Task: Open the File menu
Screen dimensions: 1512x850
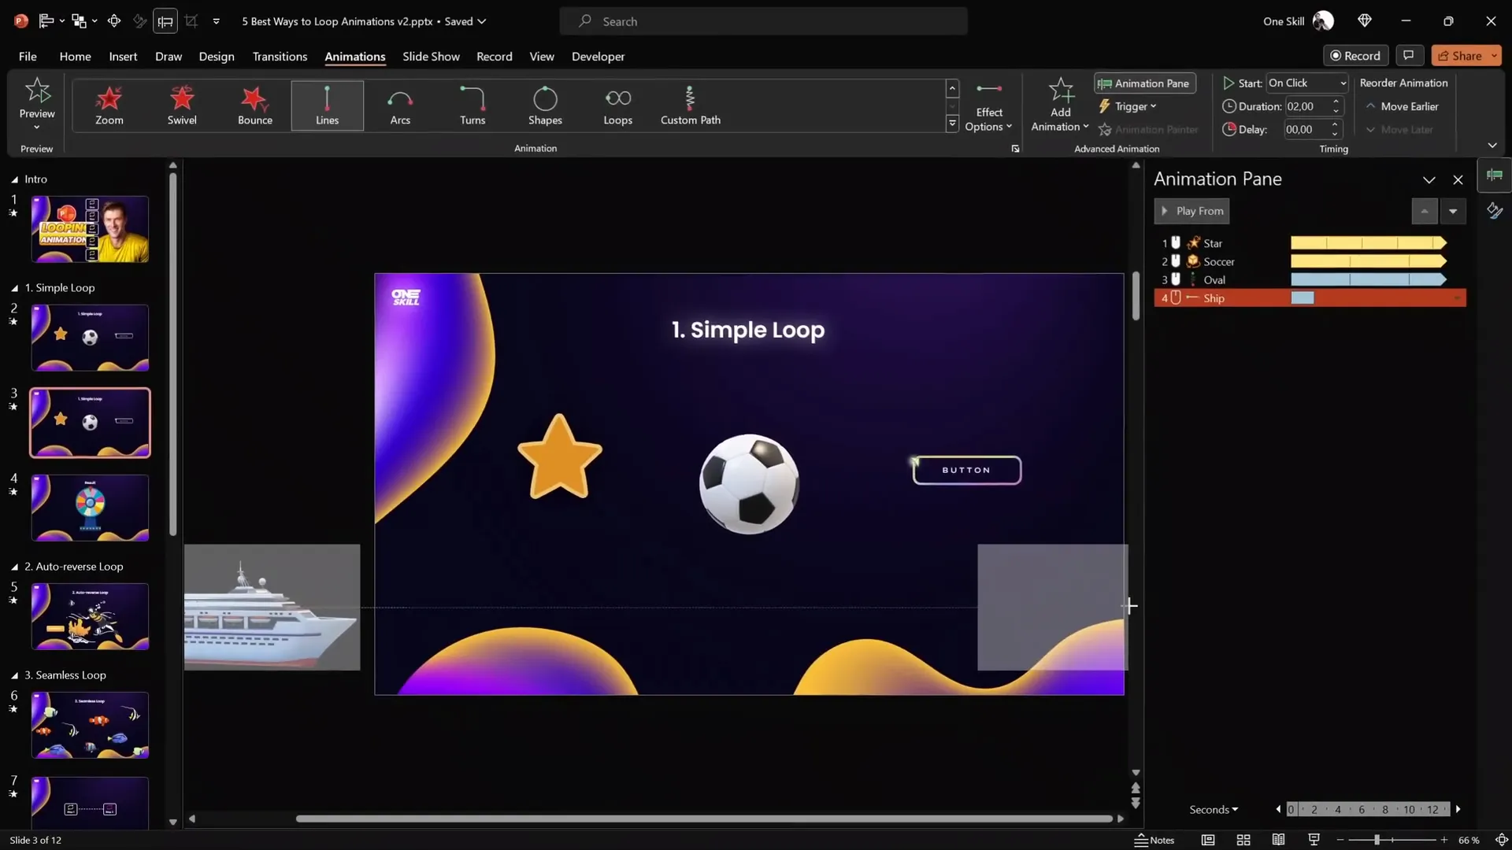Action: point(28,57)
